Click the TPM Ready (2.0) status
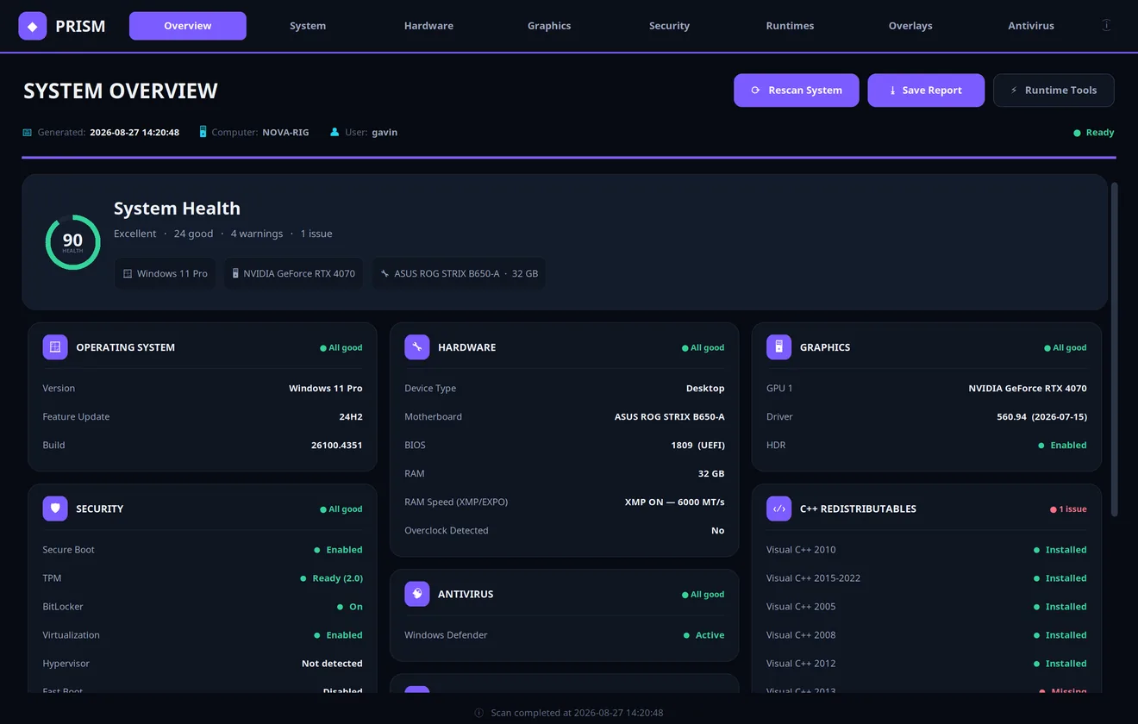This screenshot has width=1138, height=724. tap(331, 578)
